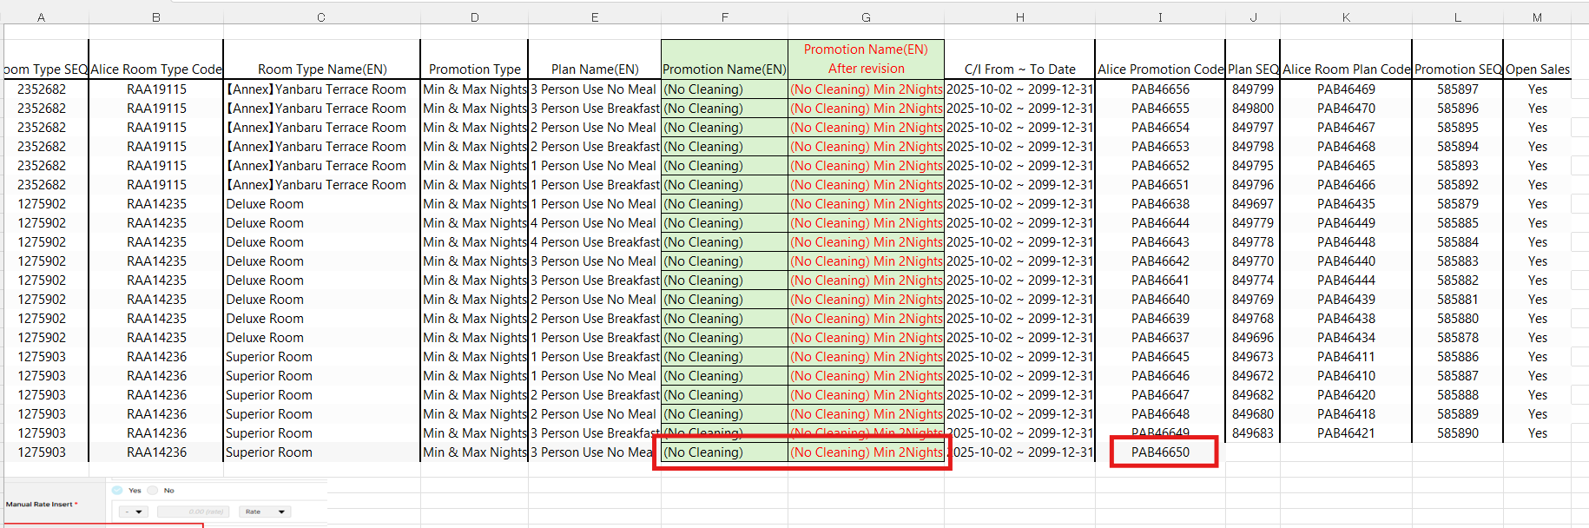
Task: Select Plan SEQ cell 849799
Action: click(x=1253, y=89)
